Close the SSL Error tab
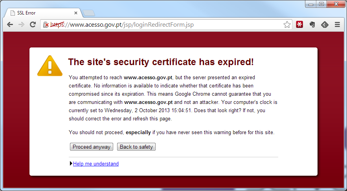Screen dimensions: 347x191 click(x=76, y=13)
